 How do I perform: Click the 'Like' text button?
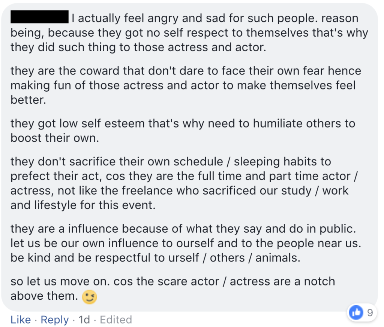pyautogui.click(x=21, y=320)
